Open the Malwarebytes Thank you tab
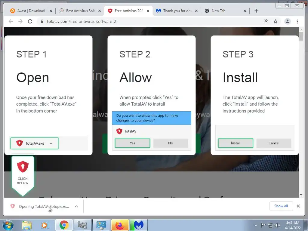The image size is (308, 231). click(x=177, y=11)
